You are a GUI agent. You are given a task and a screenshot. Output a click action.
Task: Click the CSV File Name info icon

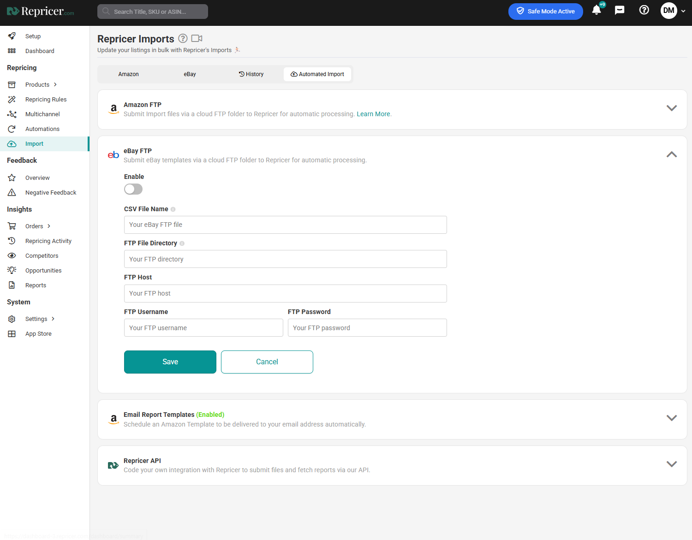[x=173, y=209]
